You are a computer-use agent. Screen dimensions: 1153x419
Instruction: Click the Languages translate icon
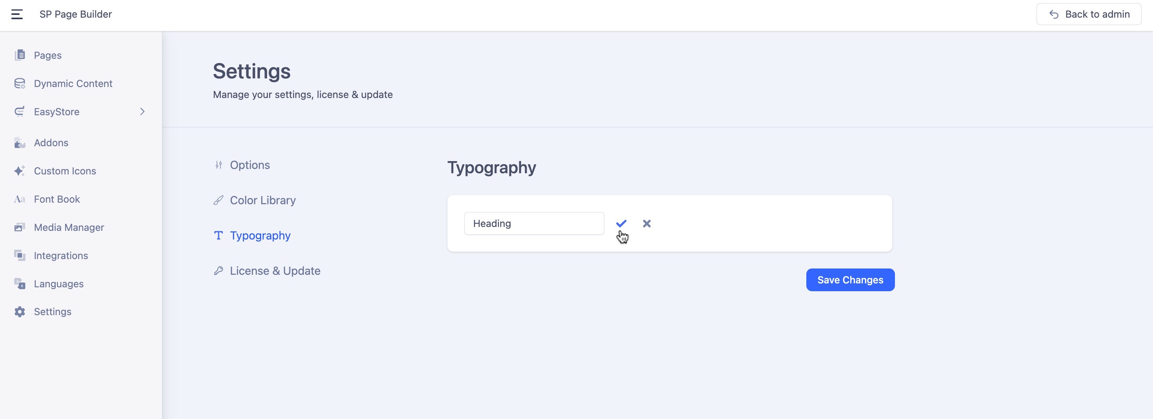[20, 284]
